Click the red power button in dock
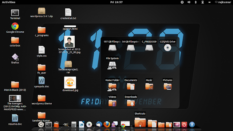This screenshot has width=233, height=131. (184, 124)
